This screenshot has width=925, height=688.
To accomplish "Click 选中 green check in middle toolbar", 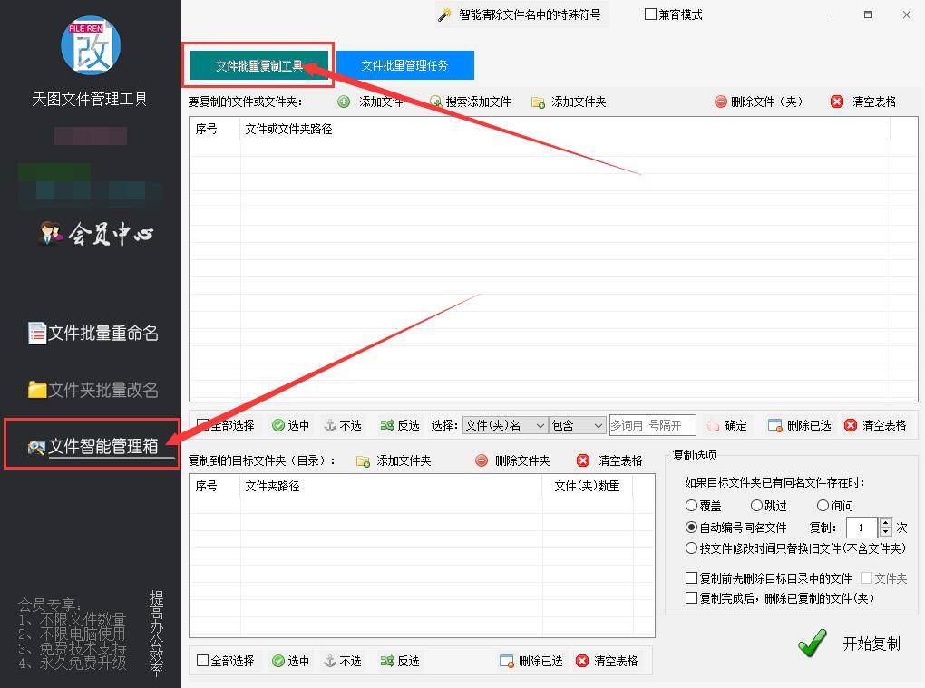I will [x=277, y=425].
